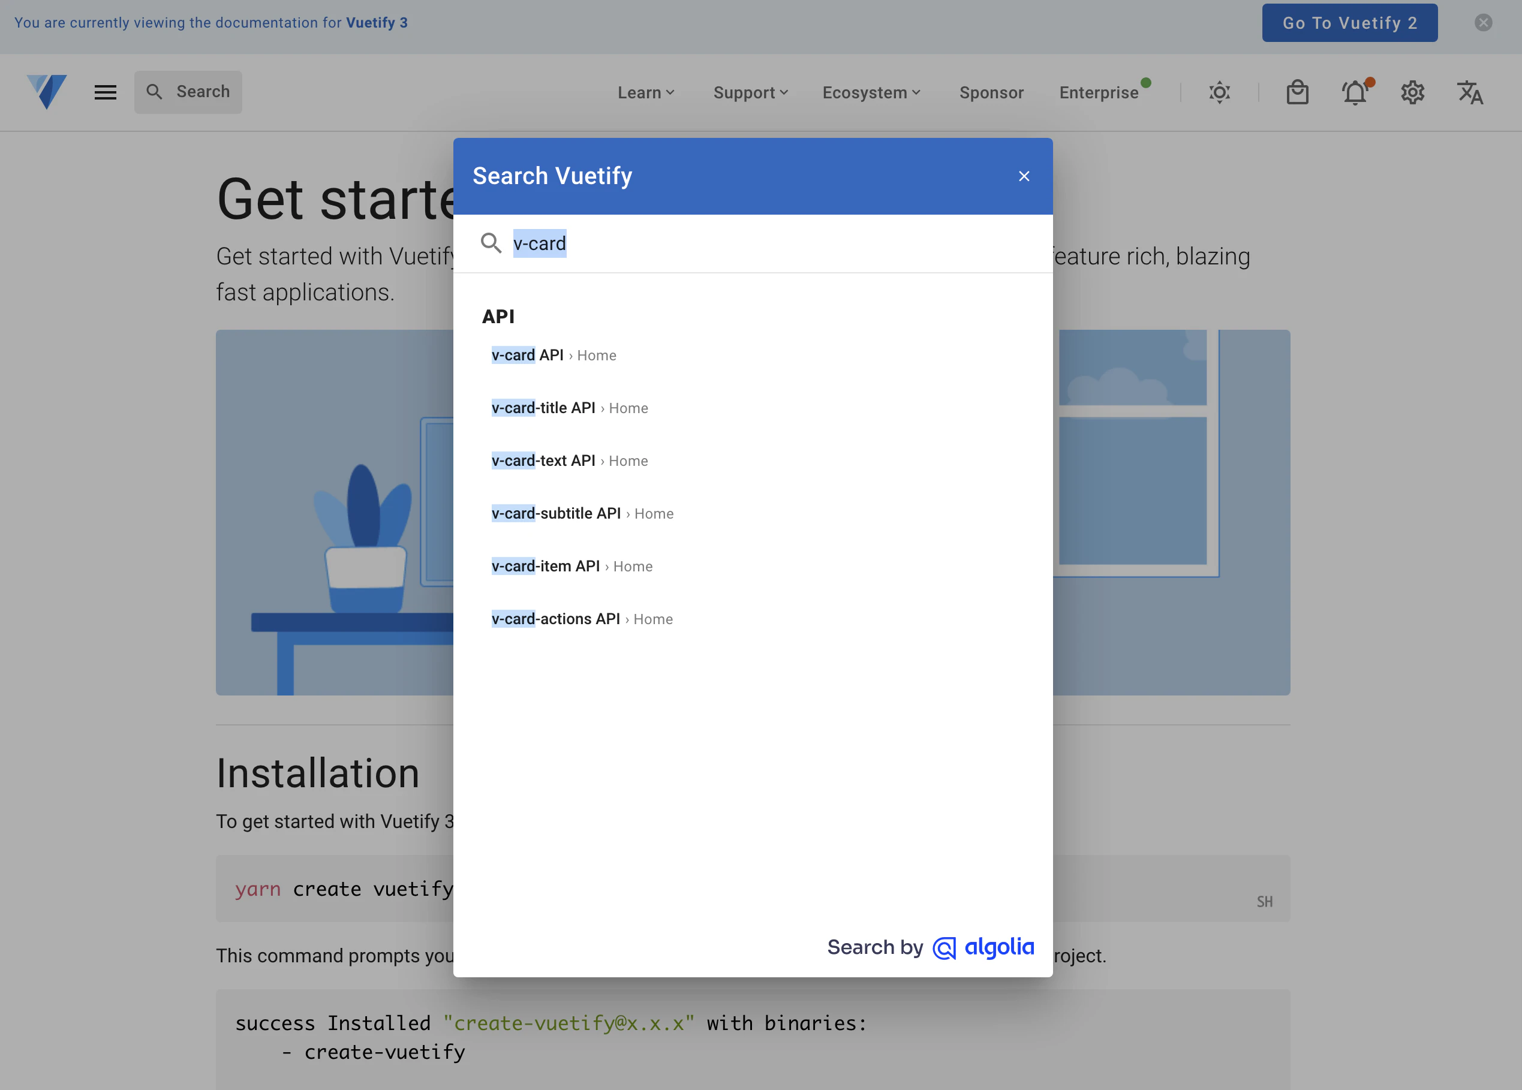Click the Vuetify logo in the header
The width and height of the screenshot is (1522, 1090).
pos(46,92)
